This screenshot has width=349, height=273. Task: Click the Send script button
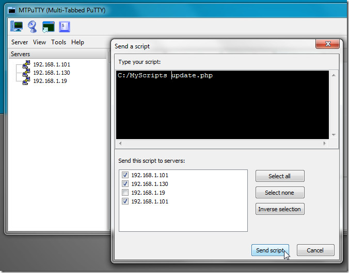pyautogui.click(x=270, y=250)
